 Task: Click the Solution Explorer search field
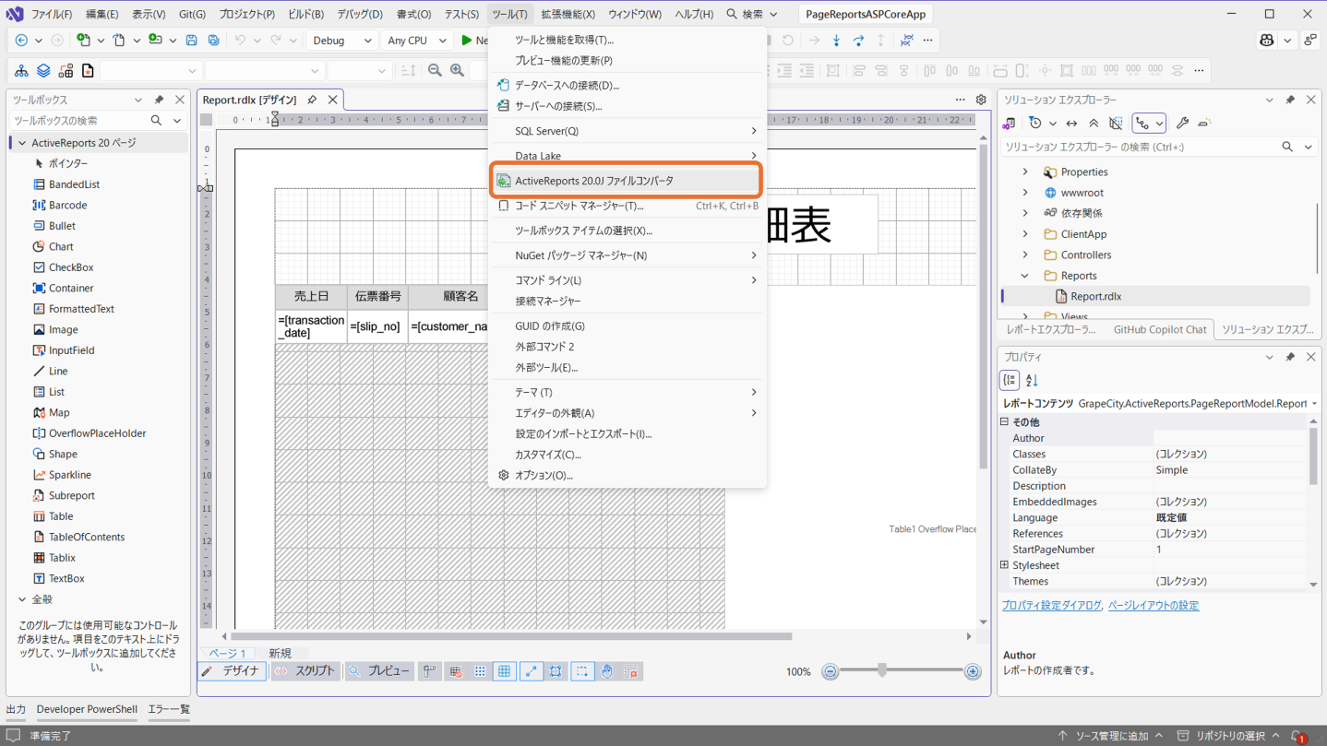(x=1141, y=147)
